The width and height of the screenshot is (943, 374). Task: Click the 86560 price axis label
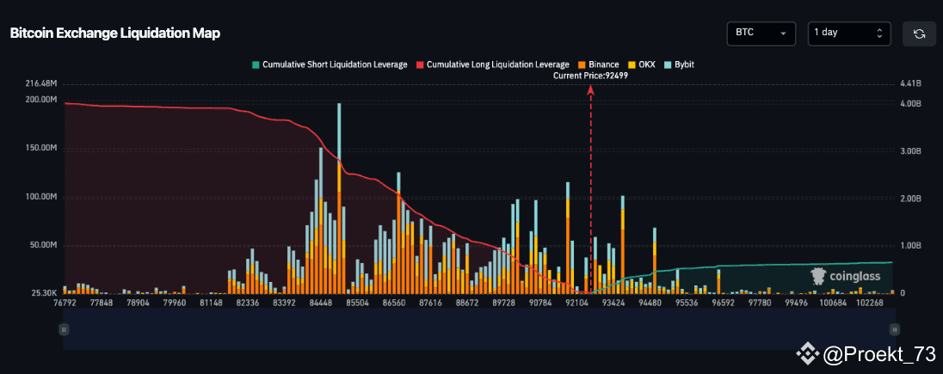[394, 303]
